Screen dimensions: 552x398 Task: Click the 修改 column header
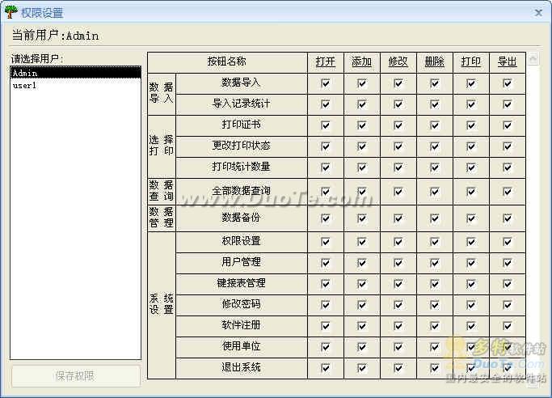398,61
